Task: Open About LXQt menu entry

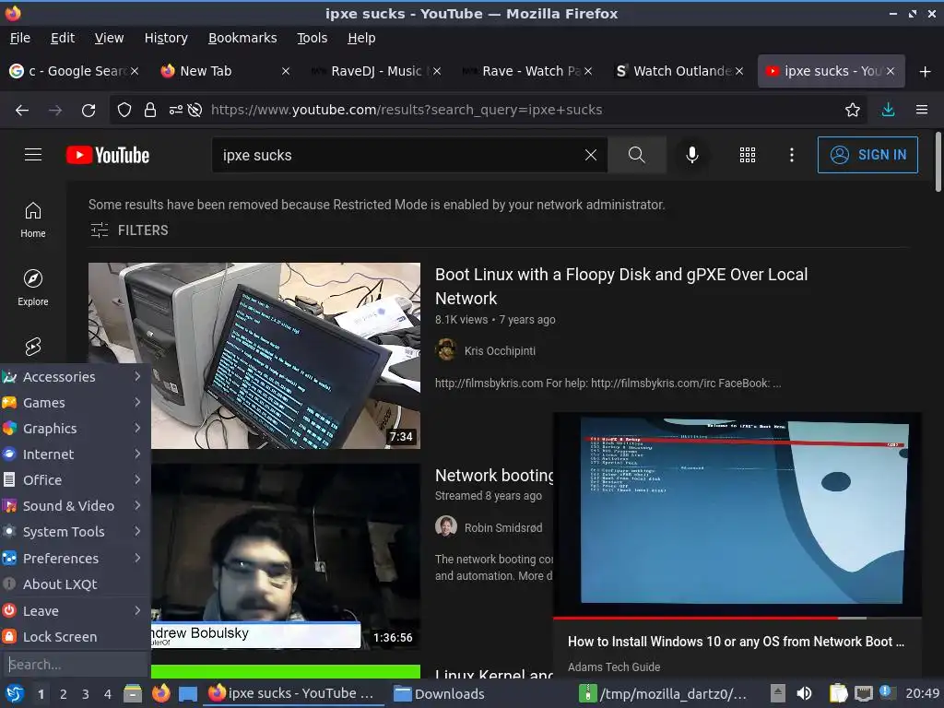Action: (x=75, y=584)
